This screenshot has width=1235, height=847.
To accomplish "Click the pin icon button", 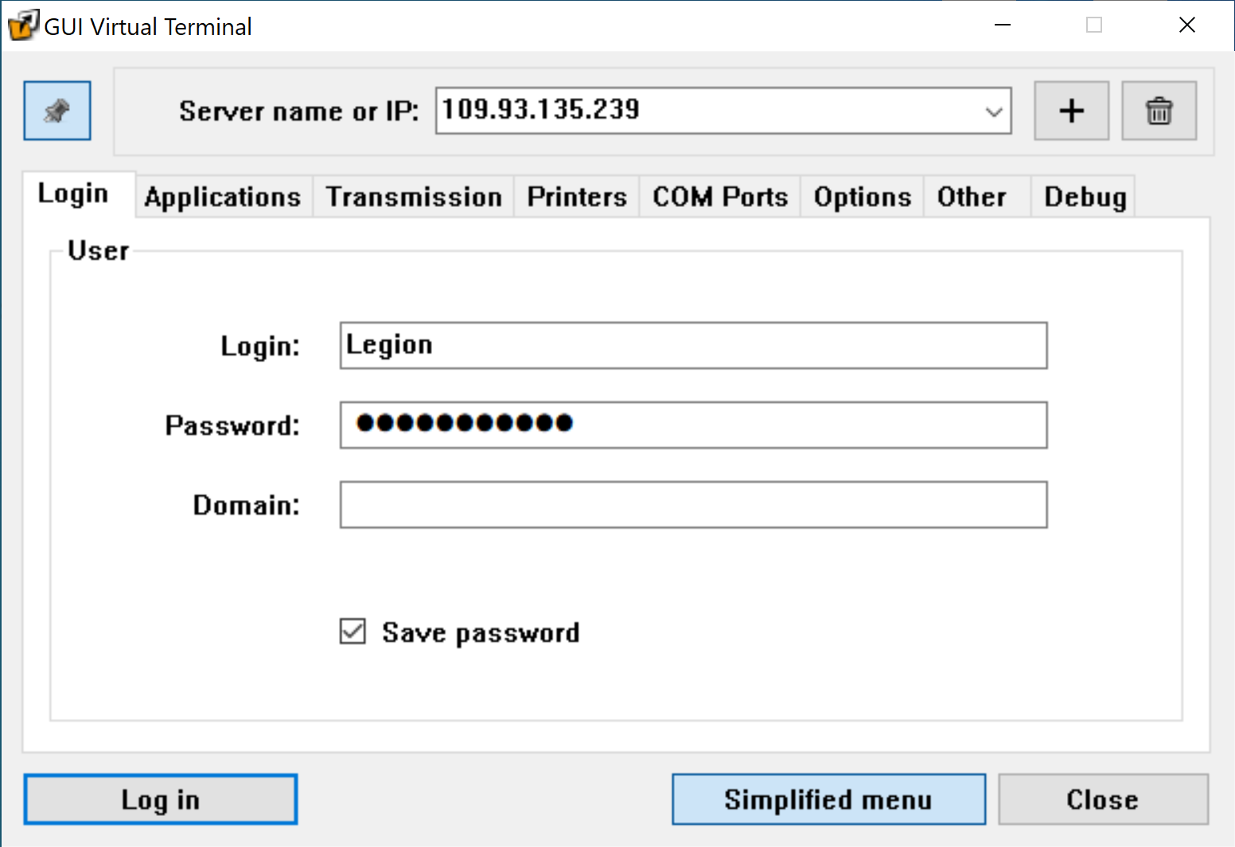I will tap(56, 111).
